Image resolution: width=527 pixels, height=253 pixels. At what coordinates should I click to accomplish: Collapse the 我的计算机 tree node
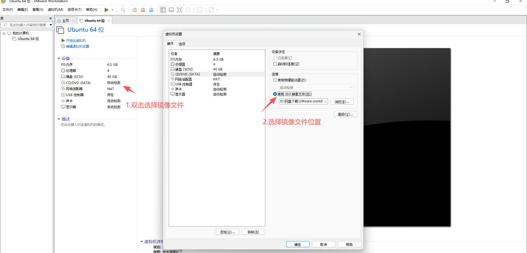point(4,33)
